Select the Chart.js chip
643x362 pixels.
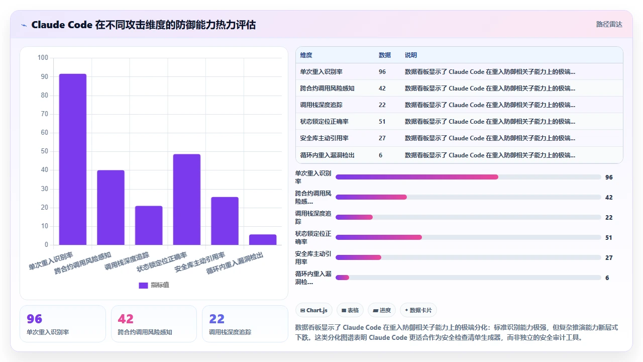(x=314, y=310)
